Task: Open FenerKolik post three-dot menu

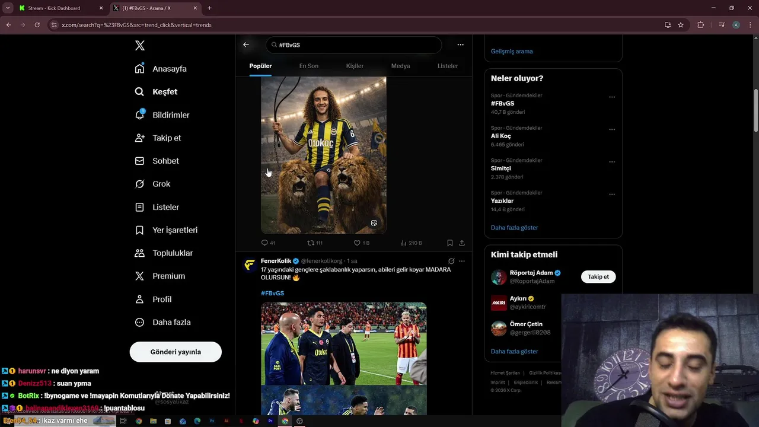Action: pyautogui.click(x=462, y=261)
